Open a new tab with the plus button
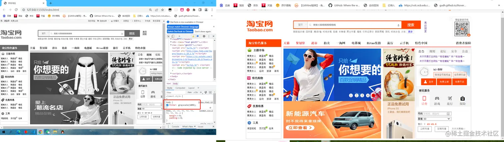This screenshot has width=504, height=142. [x=50, y=3]
